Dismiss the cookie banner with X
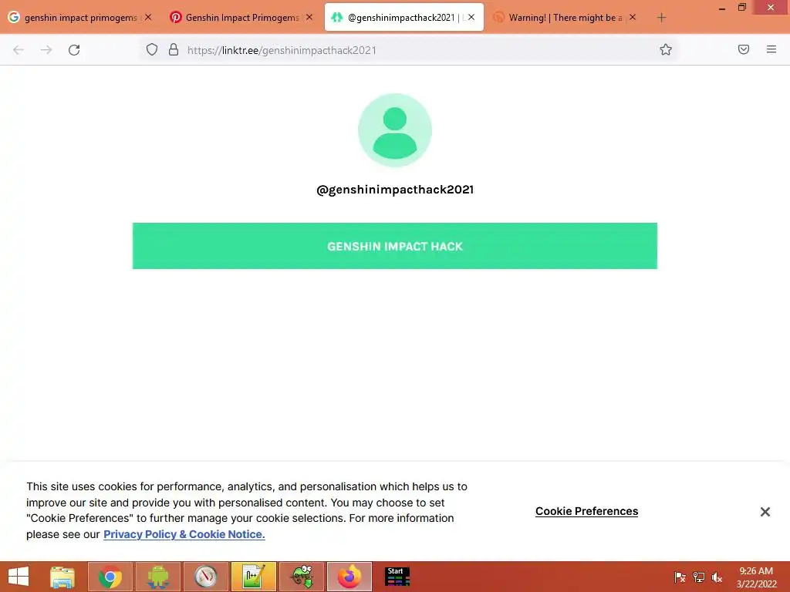The height and width of the screenshot is (592, 790). 765,512
